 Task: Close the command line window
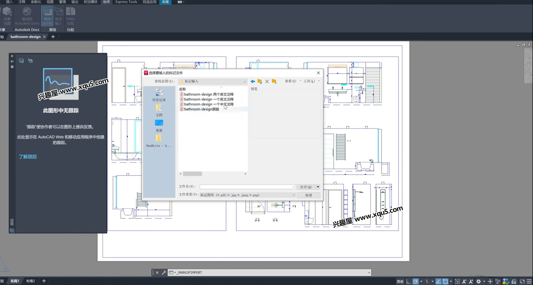point(157,272)
